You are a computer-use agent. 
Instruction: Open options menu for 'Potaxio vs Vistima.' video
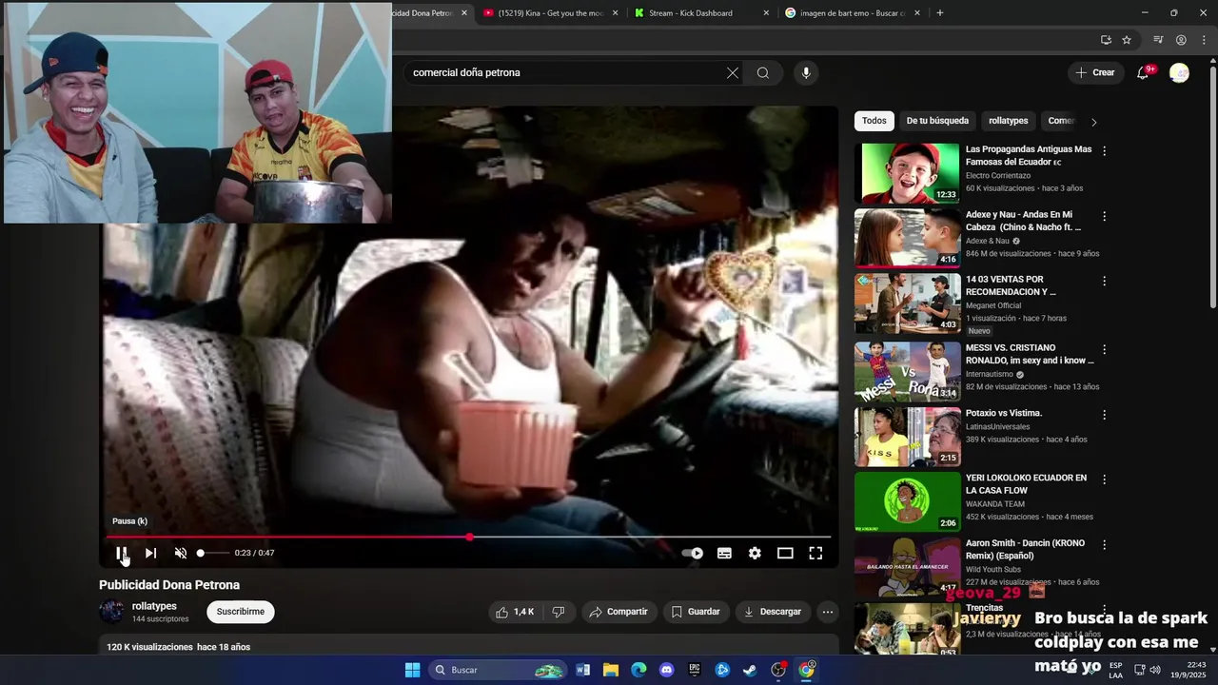click(x=1104, y=414)
